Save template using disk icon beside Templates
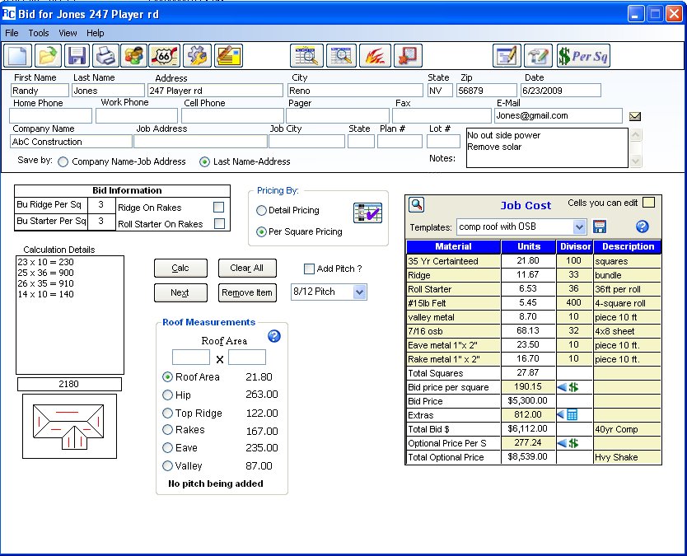The image size is (687, 556). point(600,227)
